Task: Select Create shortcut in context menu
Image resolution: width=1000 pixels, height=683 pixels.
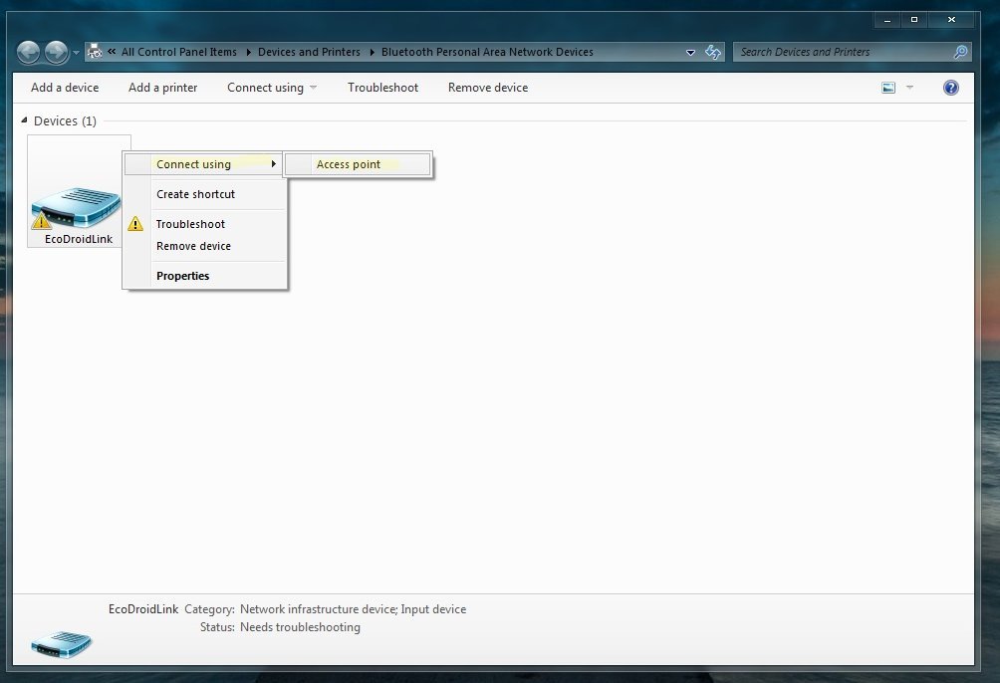Action: pyautogui.click(x=195, y=194)
